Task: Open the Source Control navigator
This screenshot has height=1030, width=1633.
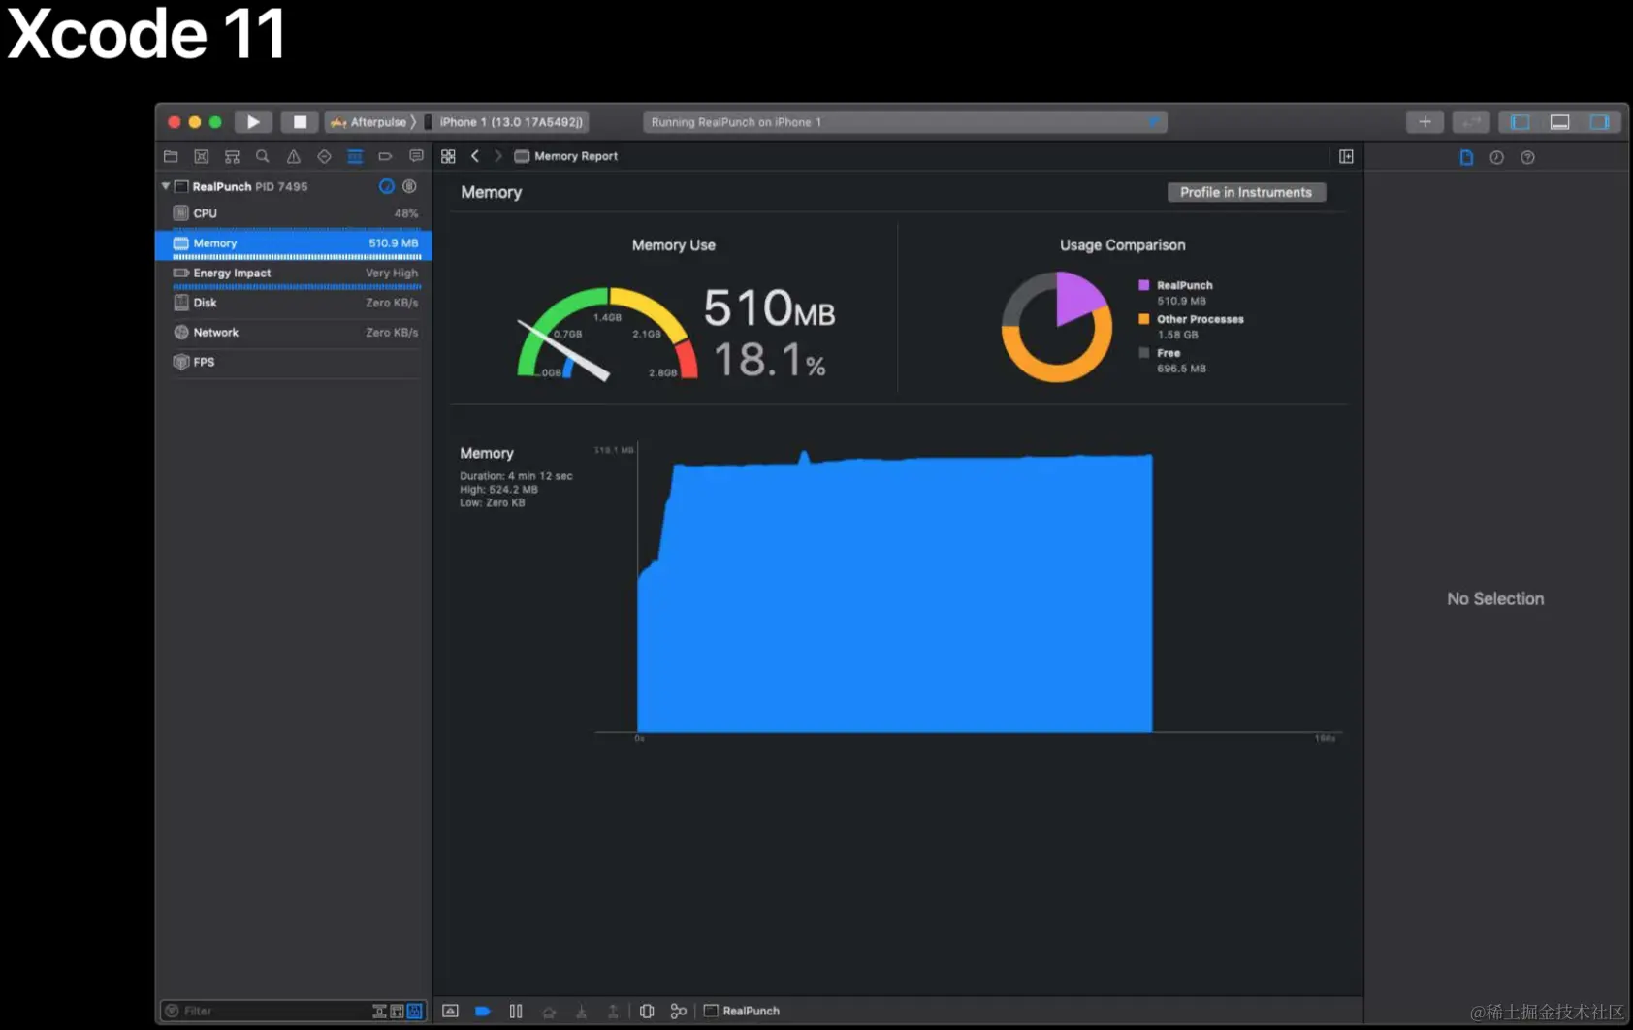Action: coord(202,156)
